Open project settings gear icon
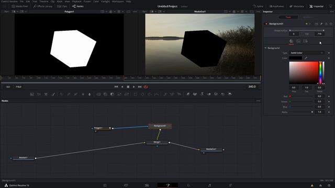The height and width of the screenshot is (188, 335). [x=329, y=185]
